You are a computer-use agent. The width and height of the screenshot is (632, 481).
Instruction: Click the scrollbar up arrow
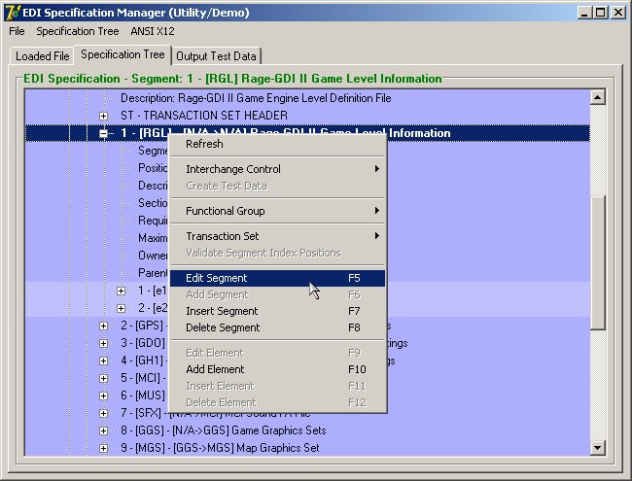(598, 97)
